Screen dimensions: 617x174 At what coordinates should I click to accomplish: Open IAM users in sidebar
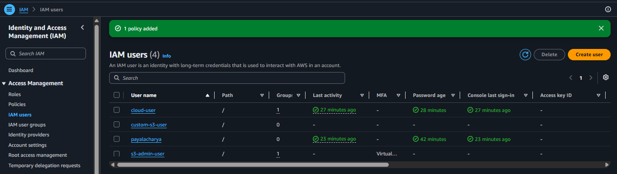coord(20,115)
